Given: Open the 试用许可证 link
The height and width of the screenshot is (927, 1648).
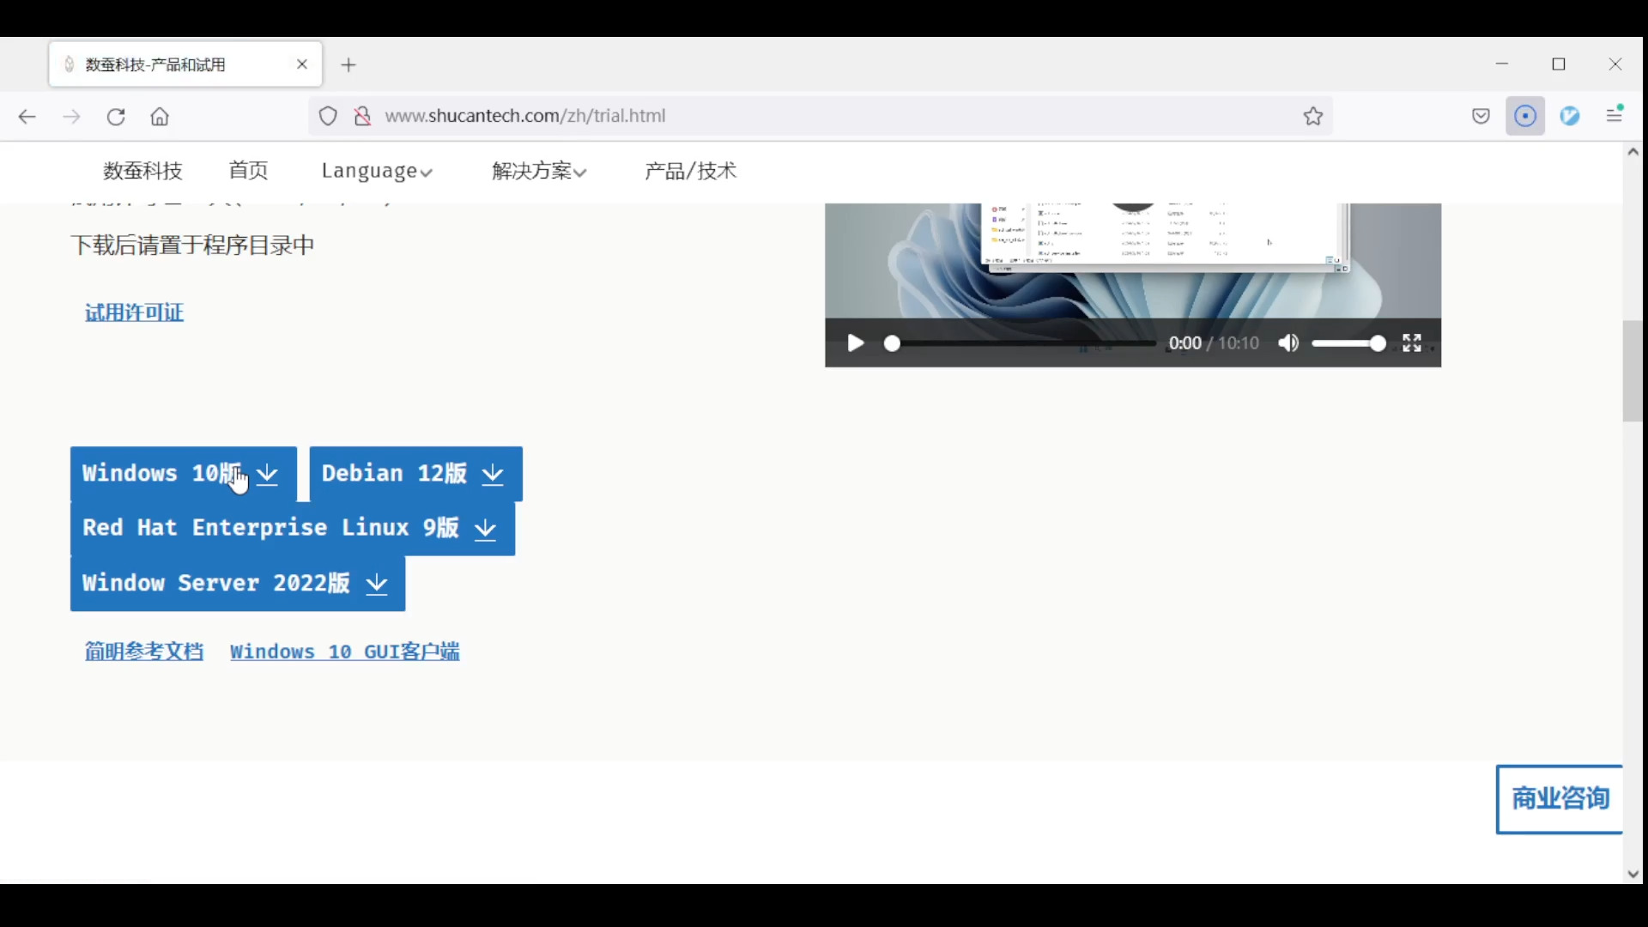Looking at the screenshot, I should coord(134,312).
